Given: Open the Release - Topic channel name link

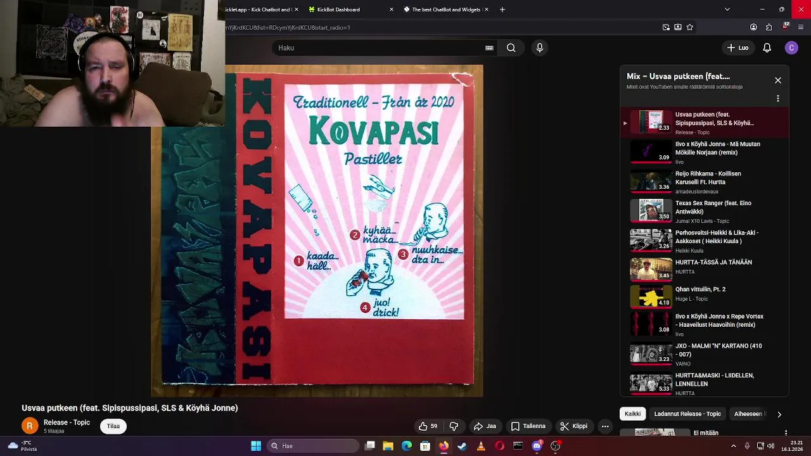Looking at the screenshot, I should click(x=67, y=422).
